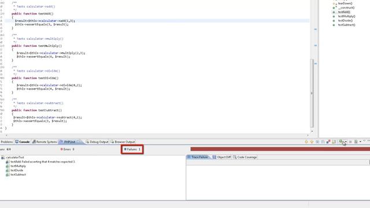This screenshot has height=208, width=370.
Task: Click line 'public function testSubtract()'
Action: (36, 110)
